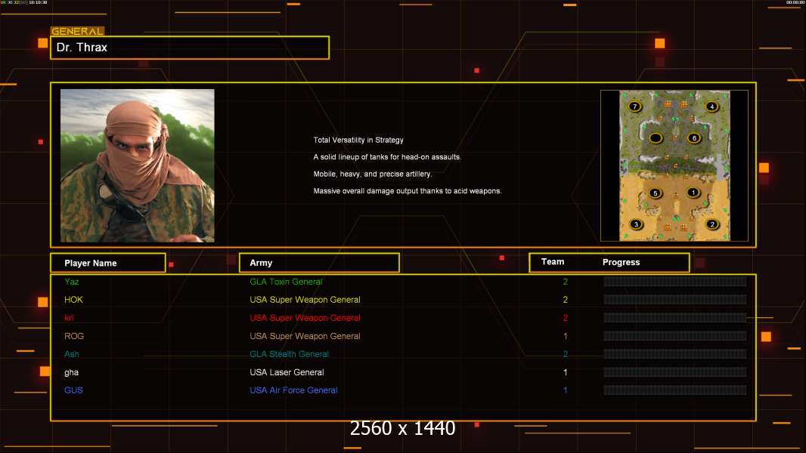Click HOK's USA Super Weapon General entry
Image resolution: width=806 pixels, height=453 pixels.
pos(305,300)
